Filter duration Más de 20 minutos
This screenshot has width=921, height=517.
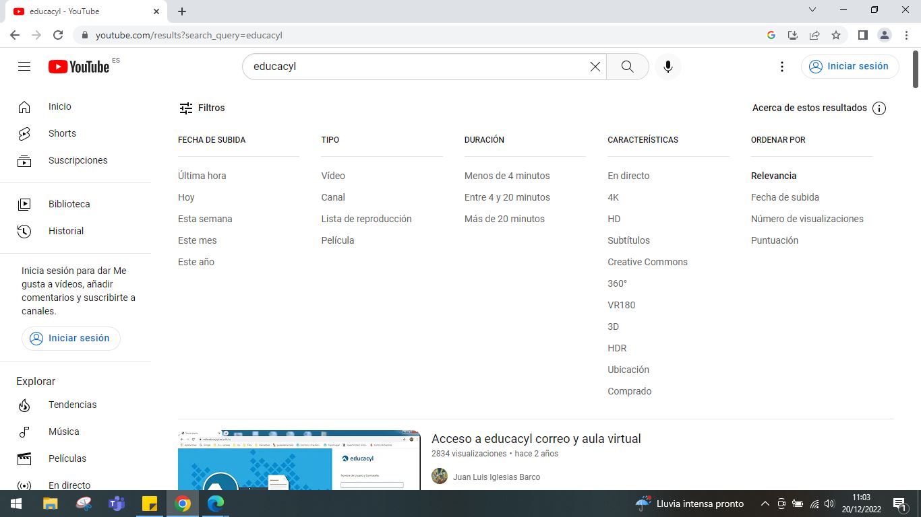504,219
